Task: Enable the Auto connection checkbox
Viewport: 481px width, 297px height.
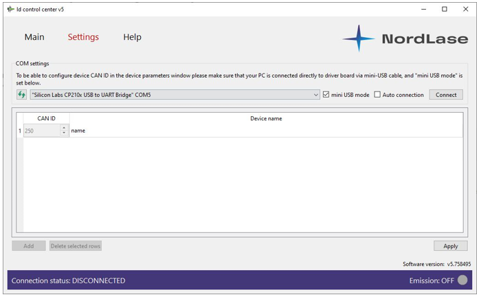Action: click(x=377, y=95)
